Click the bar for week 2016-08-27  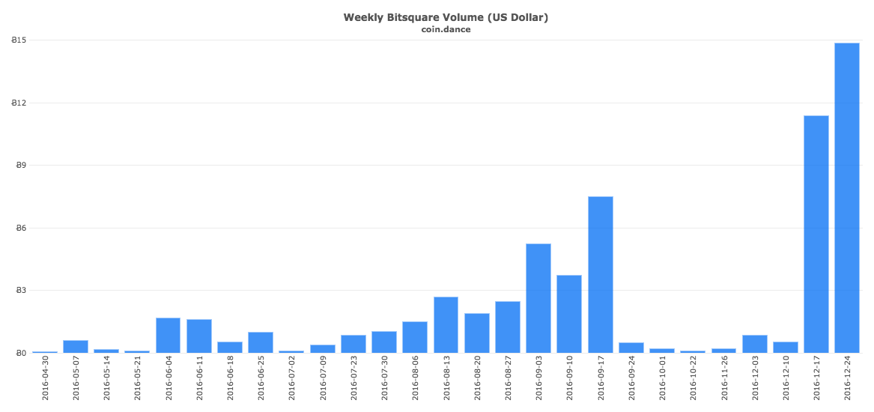[507, 327]
